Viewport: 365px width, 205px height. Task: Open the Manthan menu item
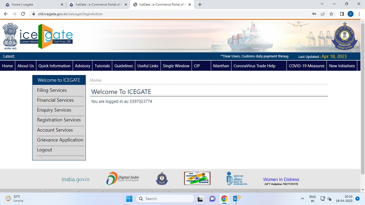click(221, 66)
